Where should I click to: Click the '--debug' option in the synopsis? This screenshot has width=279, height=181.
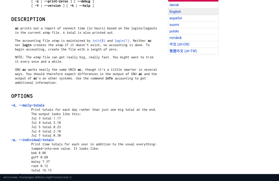(x=84, y=1)
